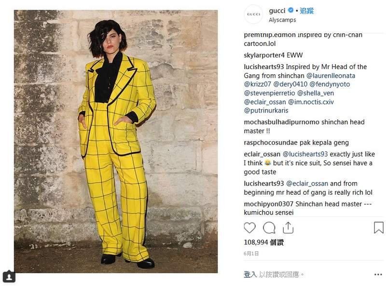Click the blue verified badge next to gucci
This screenshot has width=386, height=286.
(x=291, y=10)
